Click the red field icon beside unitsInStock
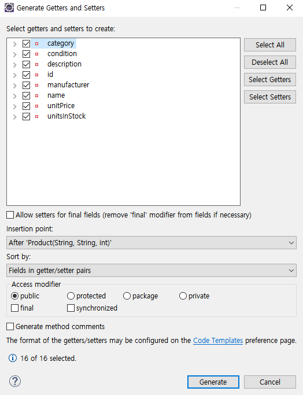The height and width of the screenshot is (395, 303). click(37, 116)
